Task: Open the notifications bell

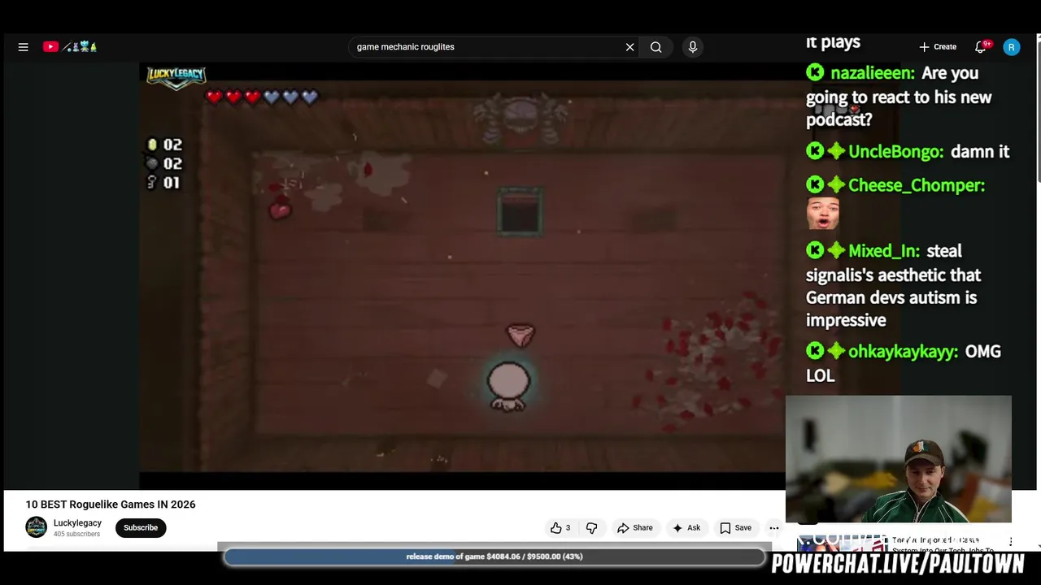Action: pyautogui.click(x=981, y=47)
